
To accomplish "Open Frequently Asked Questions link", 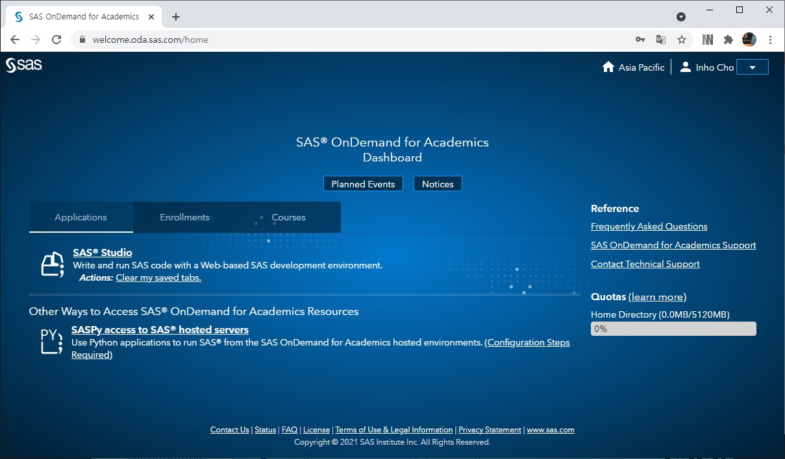I will click(x=649, y=226).
